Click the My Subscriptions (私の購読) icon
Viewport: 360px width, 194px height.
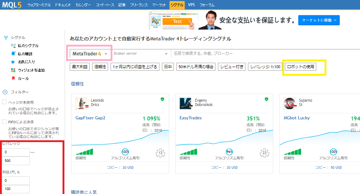(x=13, y=54)
